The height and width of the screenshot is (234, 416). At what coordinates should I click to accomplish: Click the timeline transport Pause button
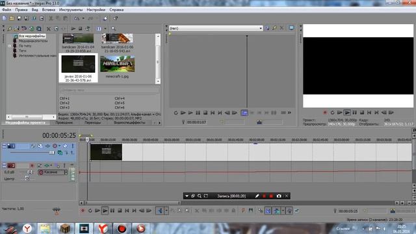(112, 211)
